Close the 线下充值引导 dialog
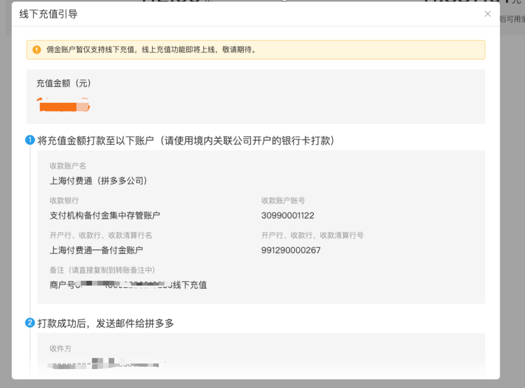The height and width of the screenshot is (388, 525). pyautogui.click(x=487, y=14)
